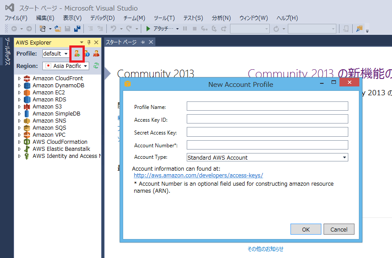Open the ファイル(F) menu
Viewport: 392px width, 258px height.
click(x=16, y=18)
